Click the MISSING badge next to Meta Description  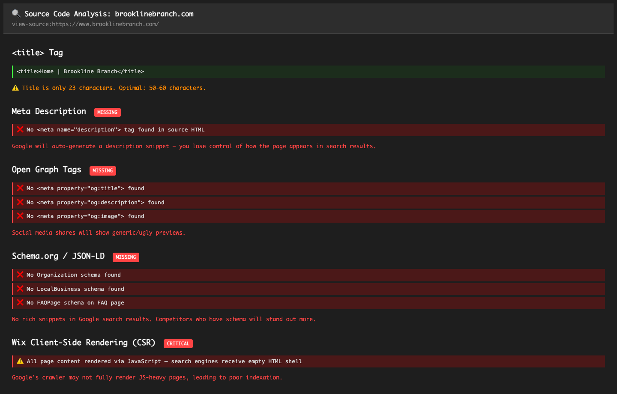(x=107, y=112)
